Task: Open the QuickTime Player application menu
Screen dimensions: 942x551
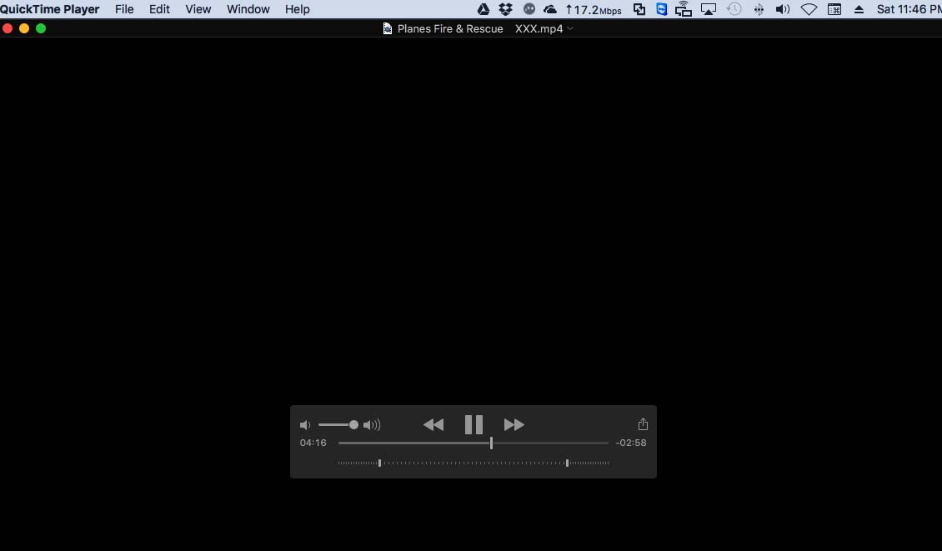Action: pos(50,9)
